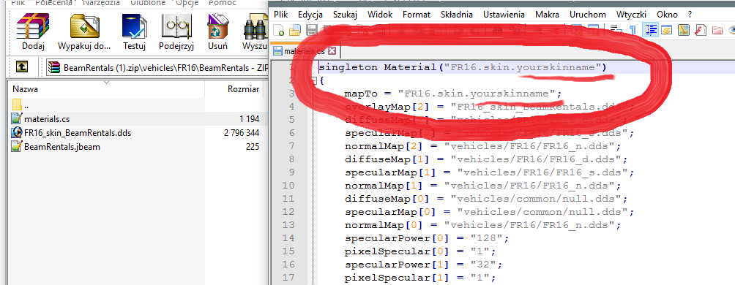Open the ? help menu in Notepad++

(x=690, y=15)
